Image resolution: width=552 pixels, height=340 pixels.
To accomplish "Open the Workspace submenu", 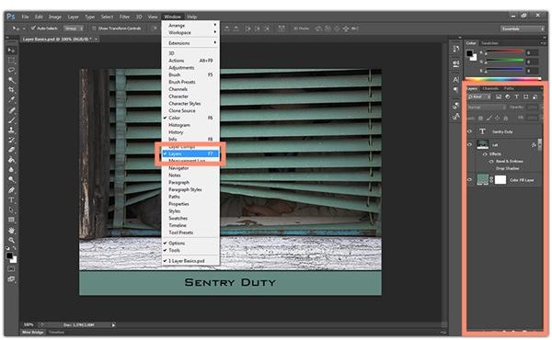I will click(x=190, y=33).
